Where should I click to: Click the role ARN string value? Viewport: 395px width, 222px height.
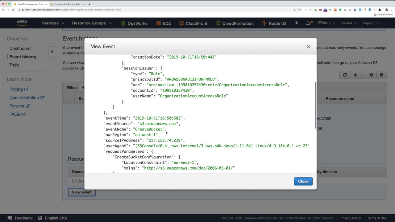click(217, 85)
